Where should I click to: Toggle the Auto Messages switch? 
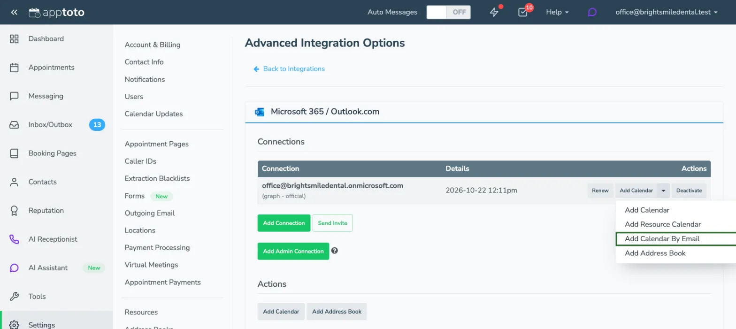[448, 12]
